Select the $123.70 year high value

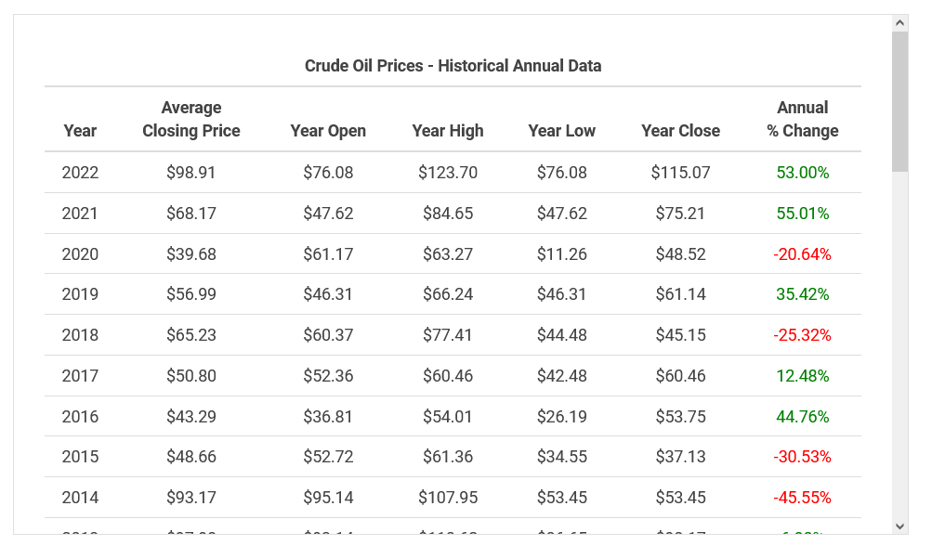(448, 173)
